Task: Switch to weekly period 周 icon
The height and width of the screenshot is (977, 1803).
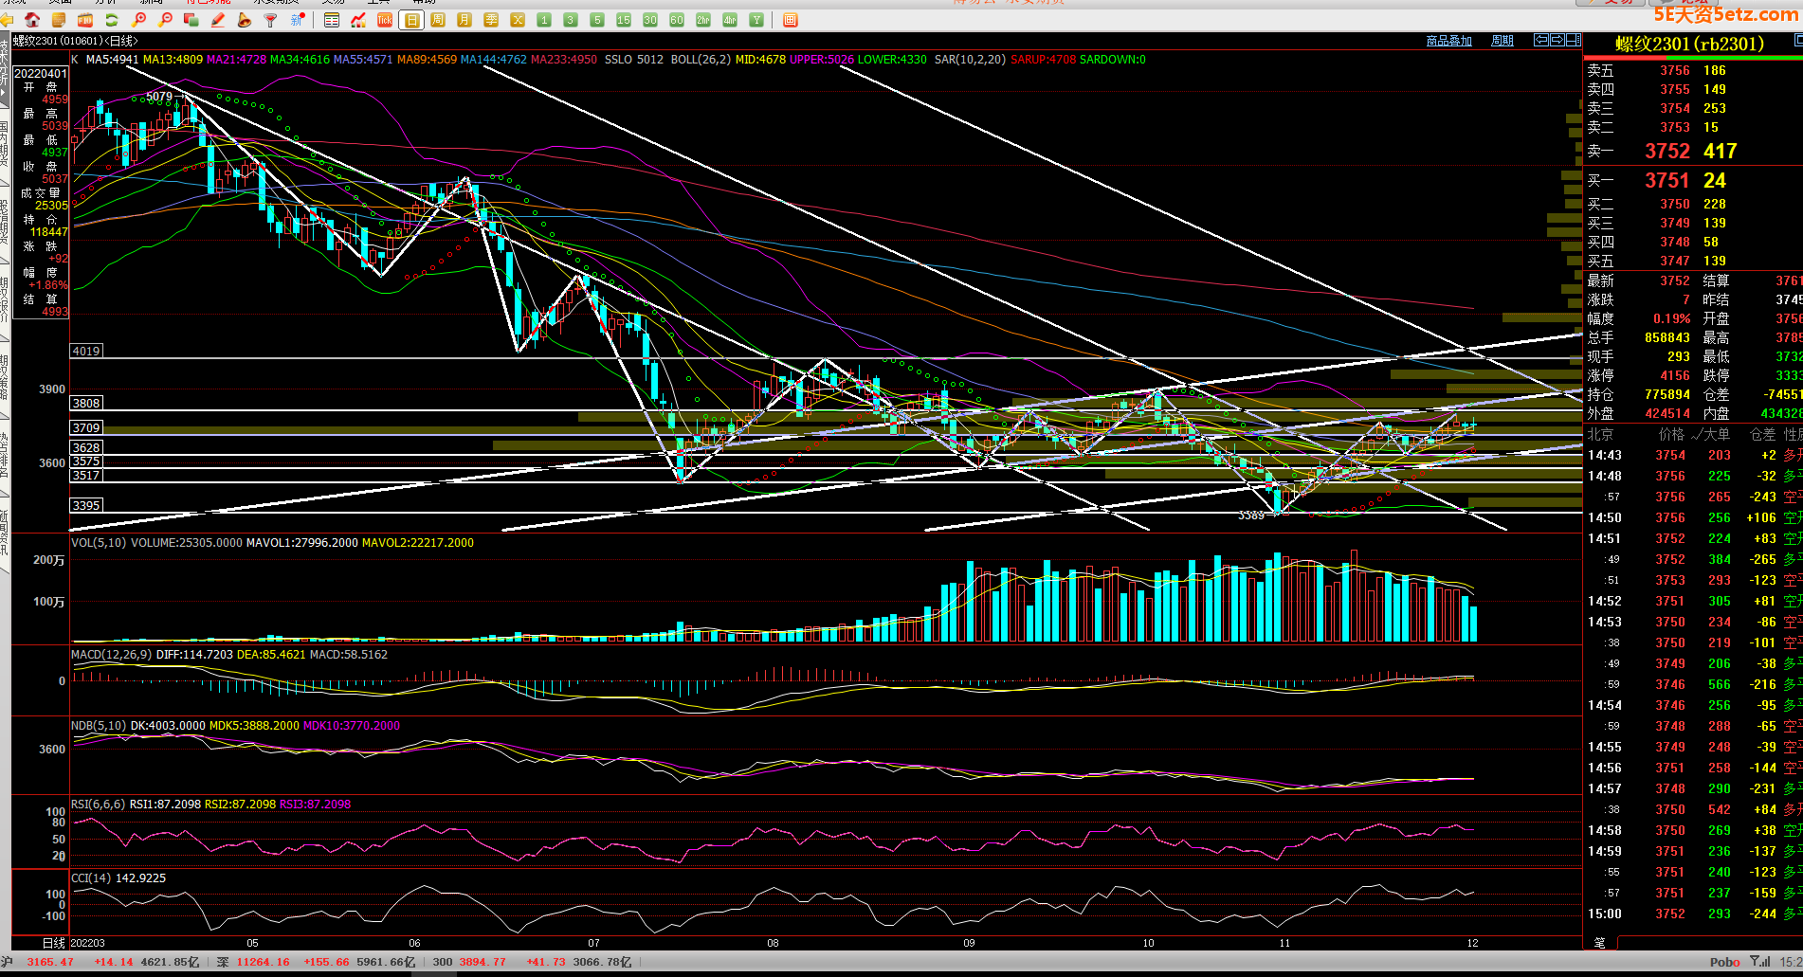Action: click(438, 20)
